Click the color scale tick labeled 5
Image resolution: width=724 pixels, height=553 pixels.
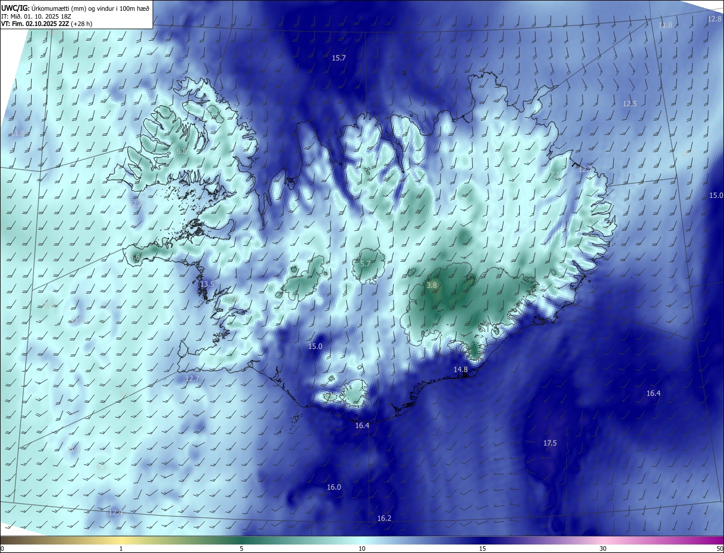click(x=242, y=548)
